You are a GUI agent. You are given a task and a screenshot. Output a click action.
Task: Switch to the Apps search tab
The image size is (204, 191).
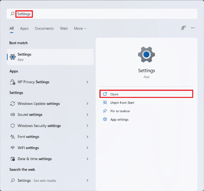[x=24, y=29]
